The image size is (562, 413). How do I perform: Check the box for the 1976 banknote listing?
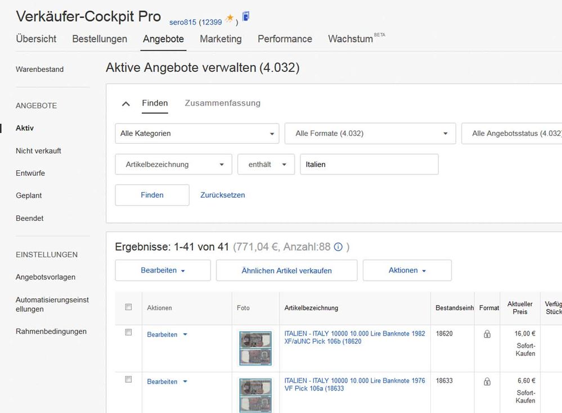pyautogui.click(x=128, y=380)
